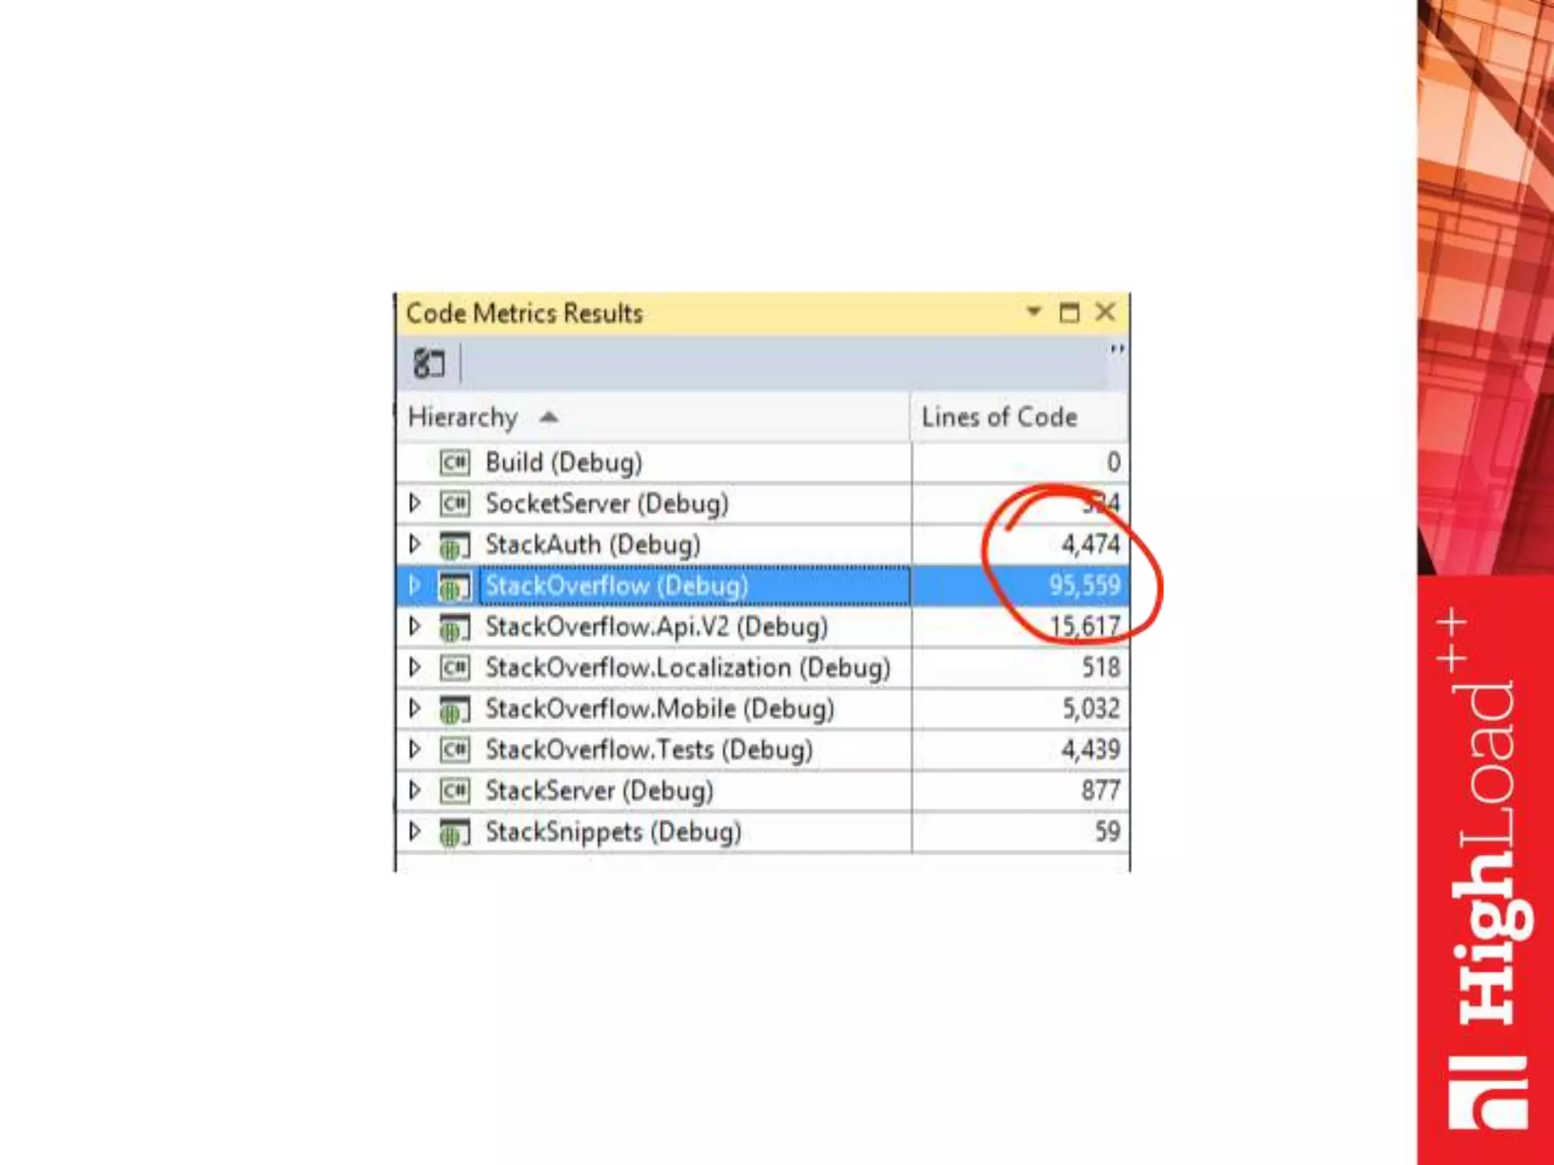
Task: Open the Code Metrics window position dropdown
Action: pos(1033,312)
